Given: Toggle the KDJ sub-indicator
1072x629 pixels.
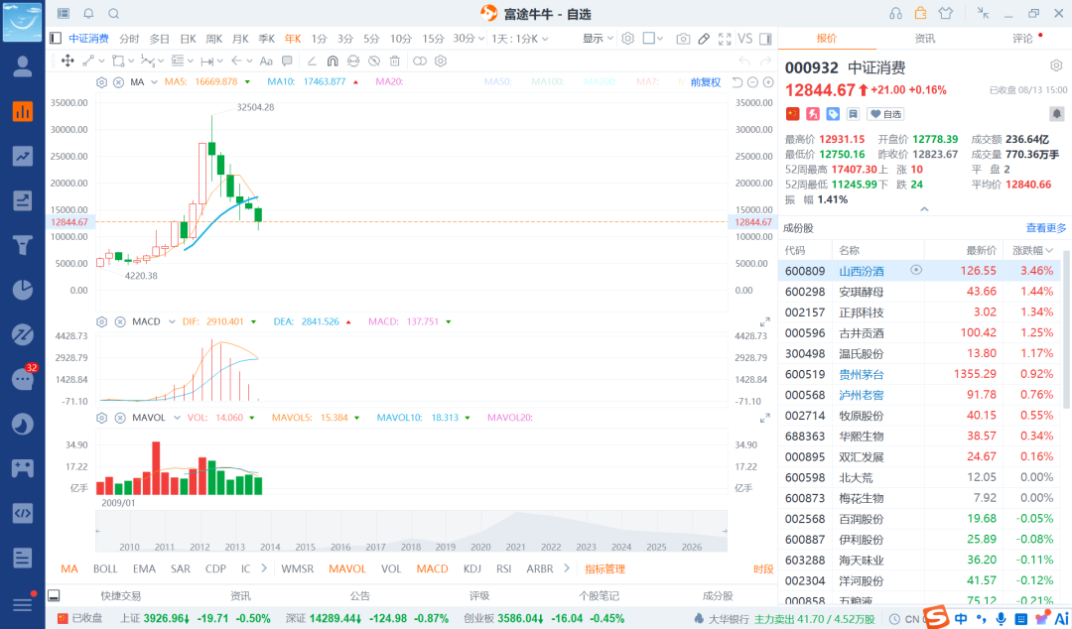Looking at the screenshot, I should coord(471,568).
